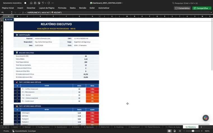213x133 pixels.
Task: Switch to 4. Questionário sheet tab
Action: (x=61, y=127)
